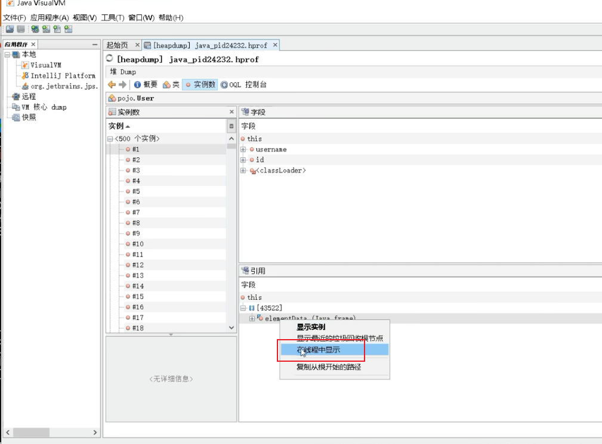Screen dimensions: 602x444
Task: Click applications panel scroll right arrow
Action: tap(95, 433)
